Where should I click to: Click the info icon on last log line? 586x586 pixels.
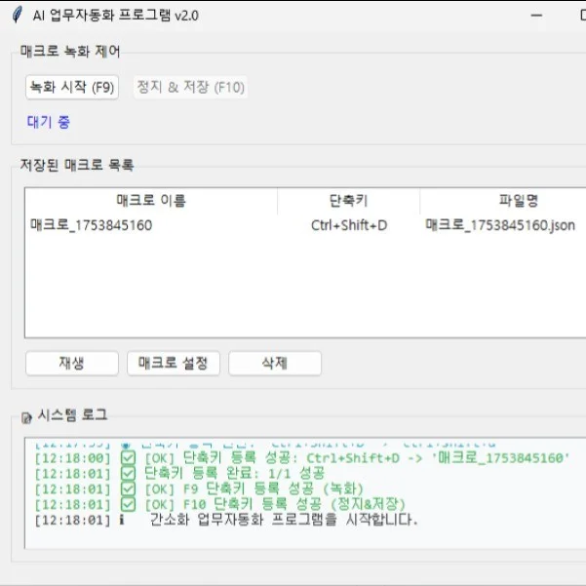(122, 520)
